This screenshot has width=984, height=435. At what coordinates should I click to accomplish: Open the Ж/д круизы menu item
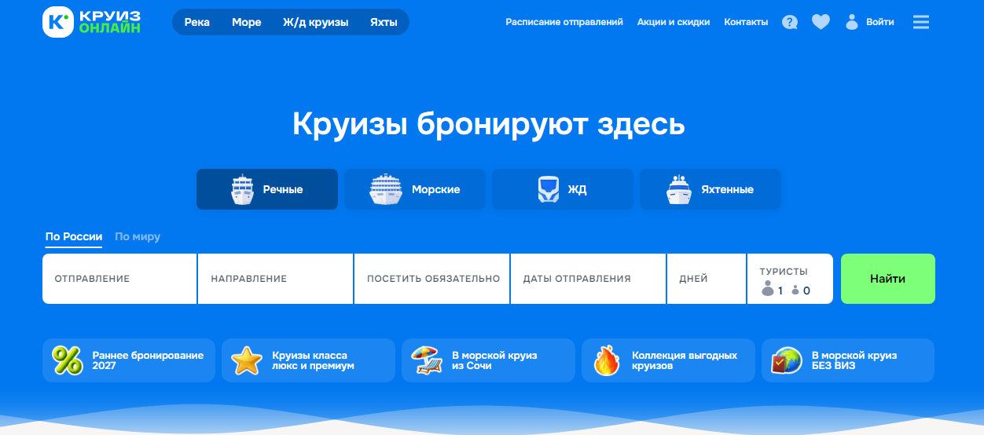pyautogui.click(x=316, y=23)
